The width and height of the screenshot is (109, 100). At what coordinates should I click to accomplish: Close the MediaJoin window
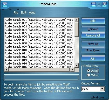pos(104,5)
